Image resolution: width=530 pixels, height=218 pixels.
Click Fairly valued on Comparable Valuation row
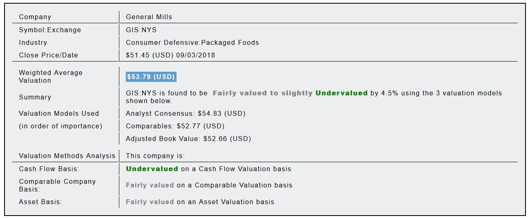point(150,185)
